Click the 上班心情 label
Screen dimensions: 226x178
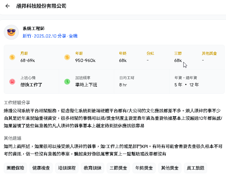click(28, 78)
